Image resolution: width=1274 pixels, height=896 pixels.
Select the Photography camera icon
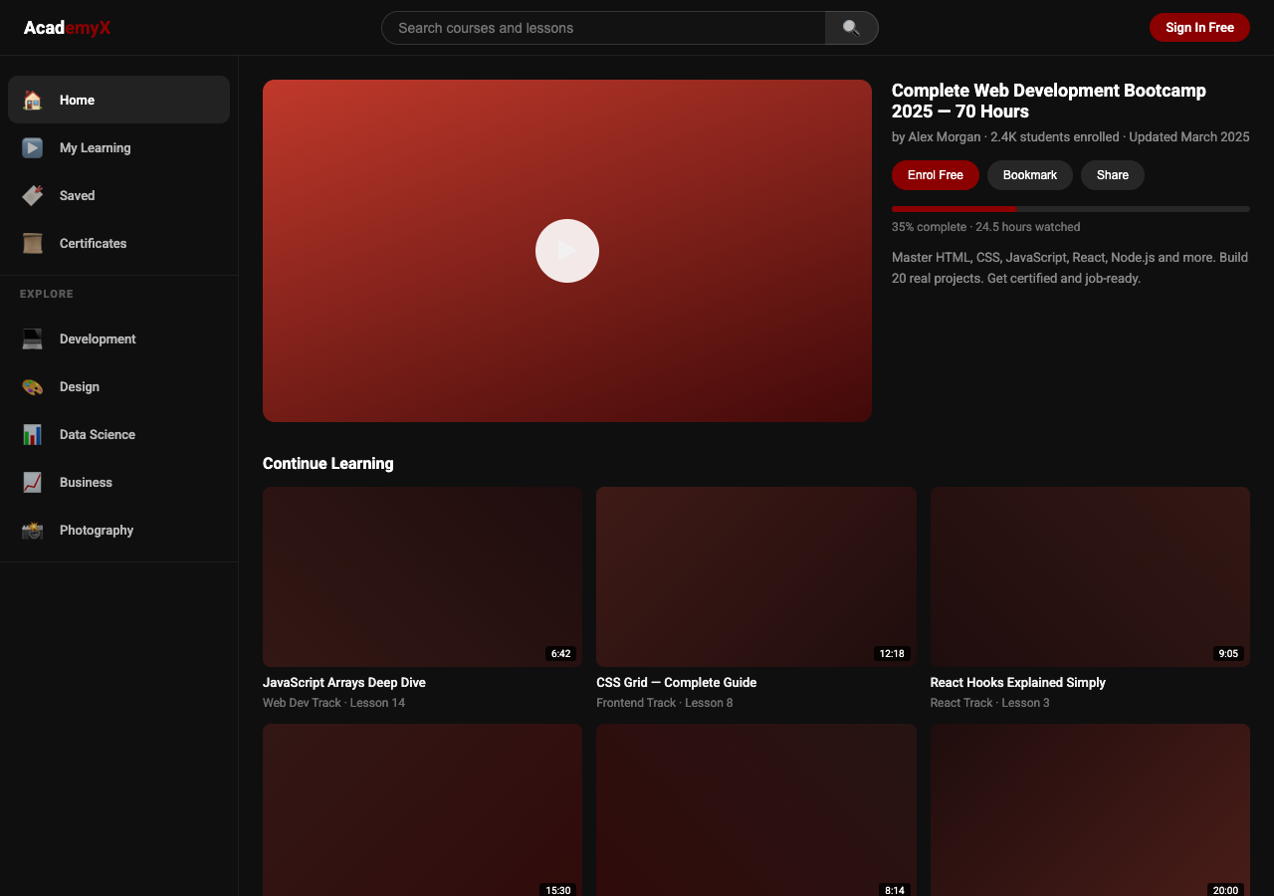click(33, 530)
